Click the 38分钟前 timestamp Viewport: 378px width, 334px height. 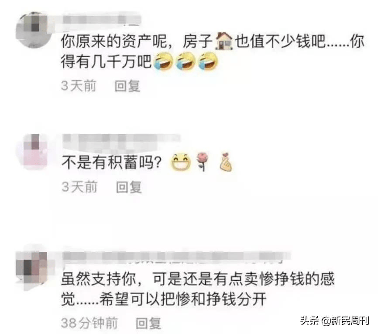pyautogui.click(x=89, y=323)
